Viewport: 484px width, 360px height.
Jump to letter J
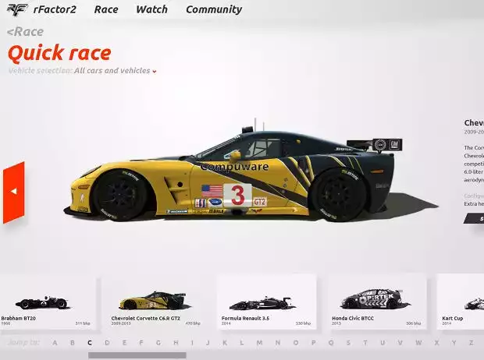tap(208, 343)
